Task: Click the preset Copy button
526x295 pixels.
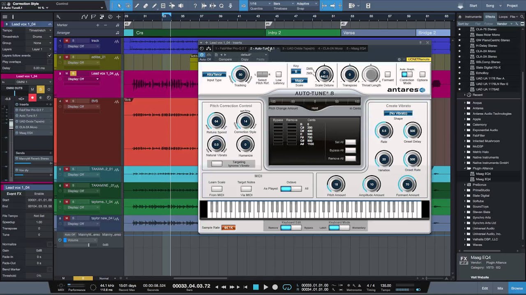Action: pos(245,59)
